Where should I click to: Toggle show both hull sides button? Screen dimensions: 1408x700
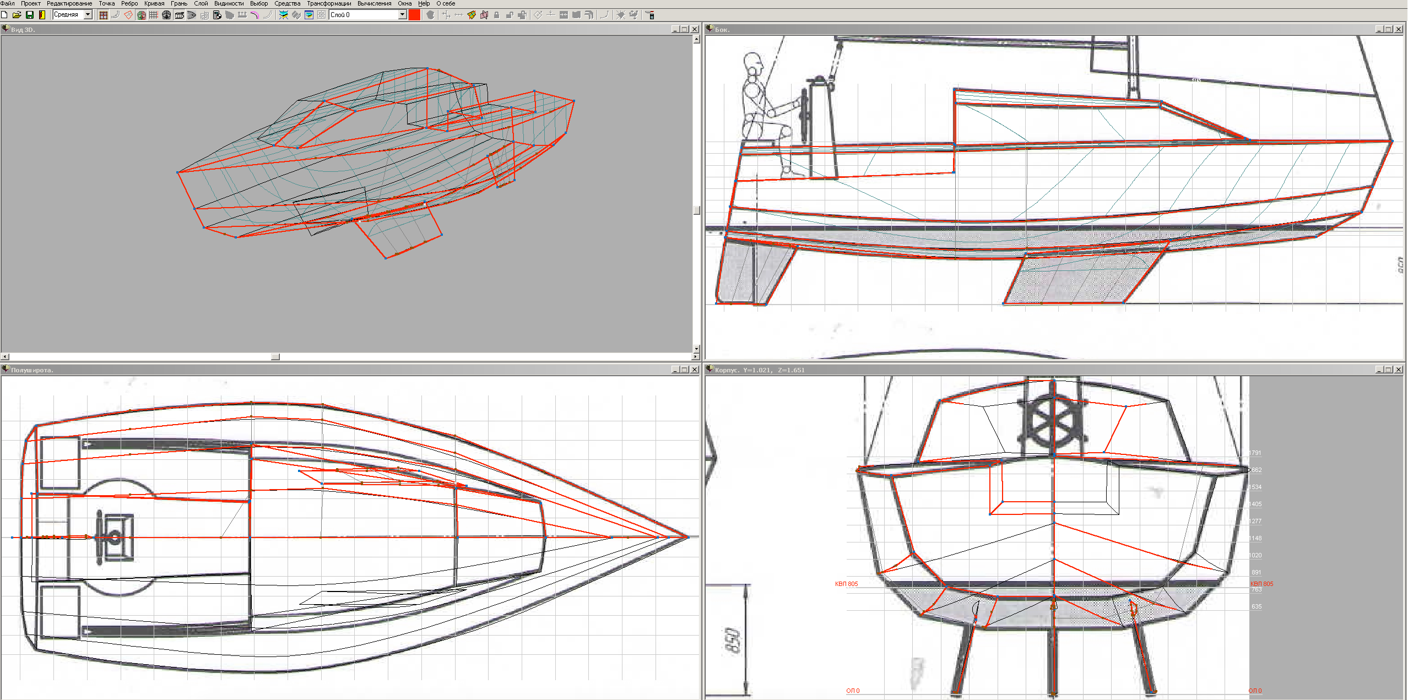coord(141,15)
